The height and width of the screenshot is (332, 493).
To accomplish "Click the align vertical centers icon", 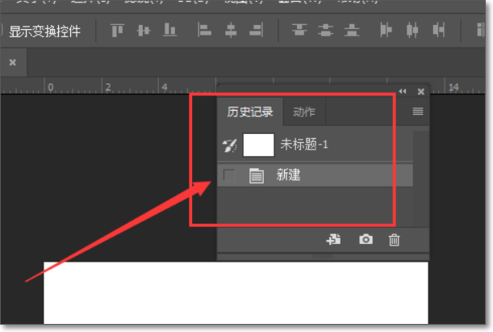I will (144, 31).
